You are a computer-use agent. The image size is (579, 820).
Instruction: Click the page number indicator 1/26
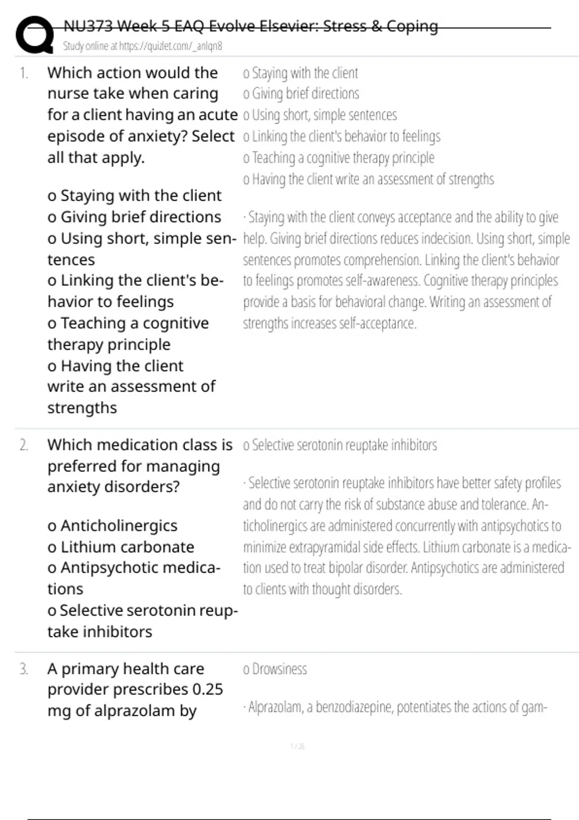pos(297,747)
